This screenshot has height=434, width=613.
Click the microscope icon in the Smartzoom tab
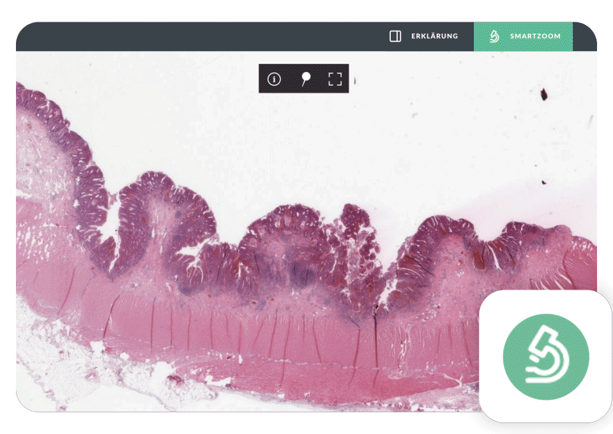494,36
